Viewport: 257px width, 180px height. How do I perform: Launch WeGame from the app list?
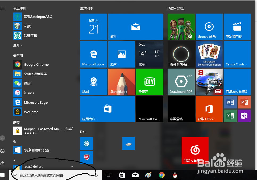(43, 112)
